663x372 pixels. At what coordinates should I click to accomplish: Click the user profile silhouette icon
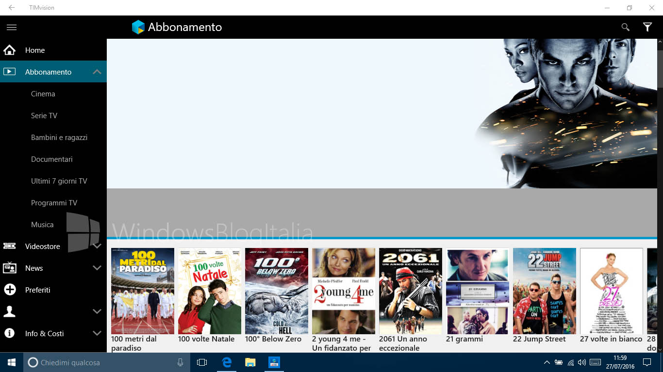[10, 311]
